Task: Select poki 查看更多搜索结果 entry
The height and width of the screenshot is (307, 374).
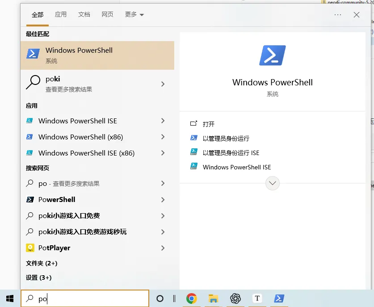Action: (97, 84)
